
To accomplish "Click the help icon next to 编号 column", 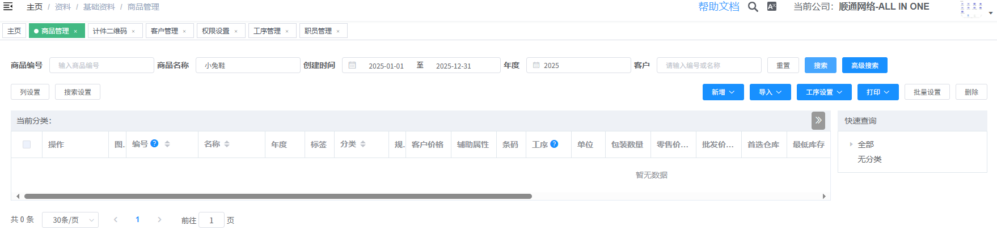I will point(154,144).
